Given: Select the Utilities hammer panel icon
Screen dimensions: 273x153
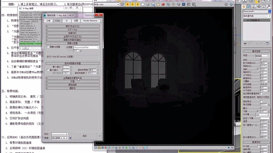Looking at the screenshot, I should 269,7.
